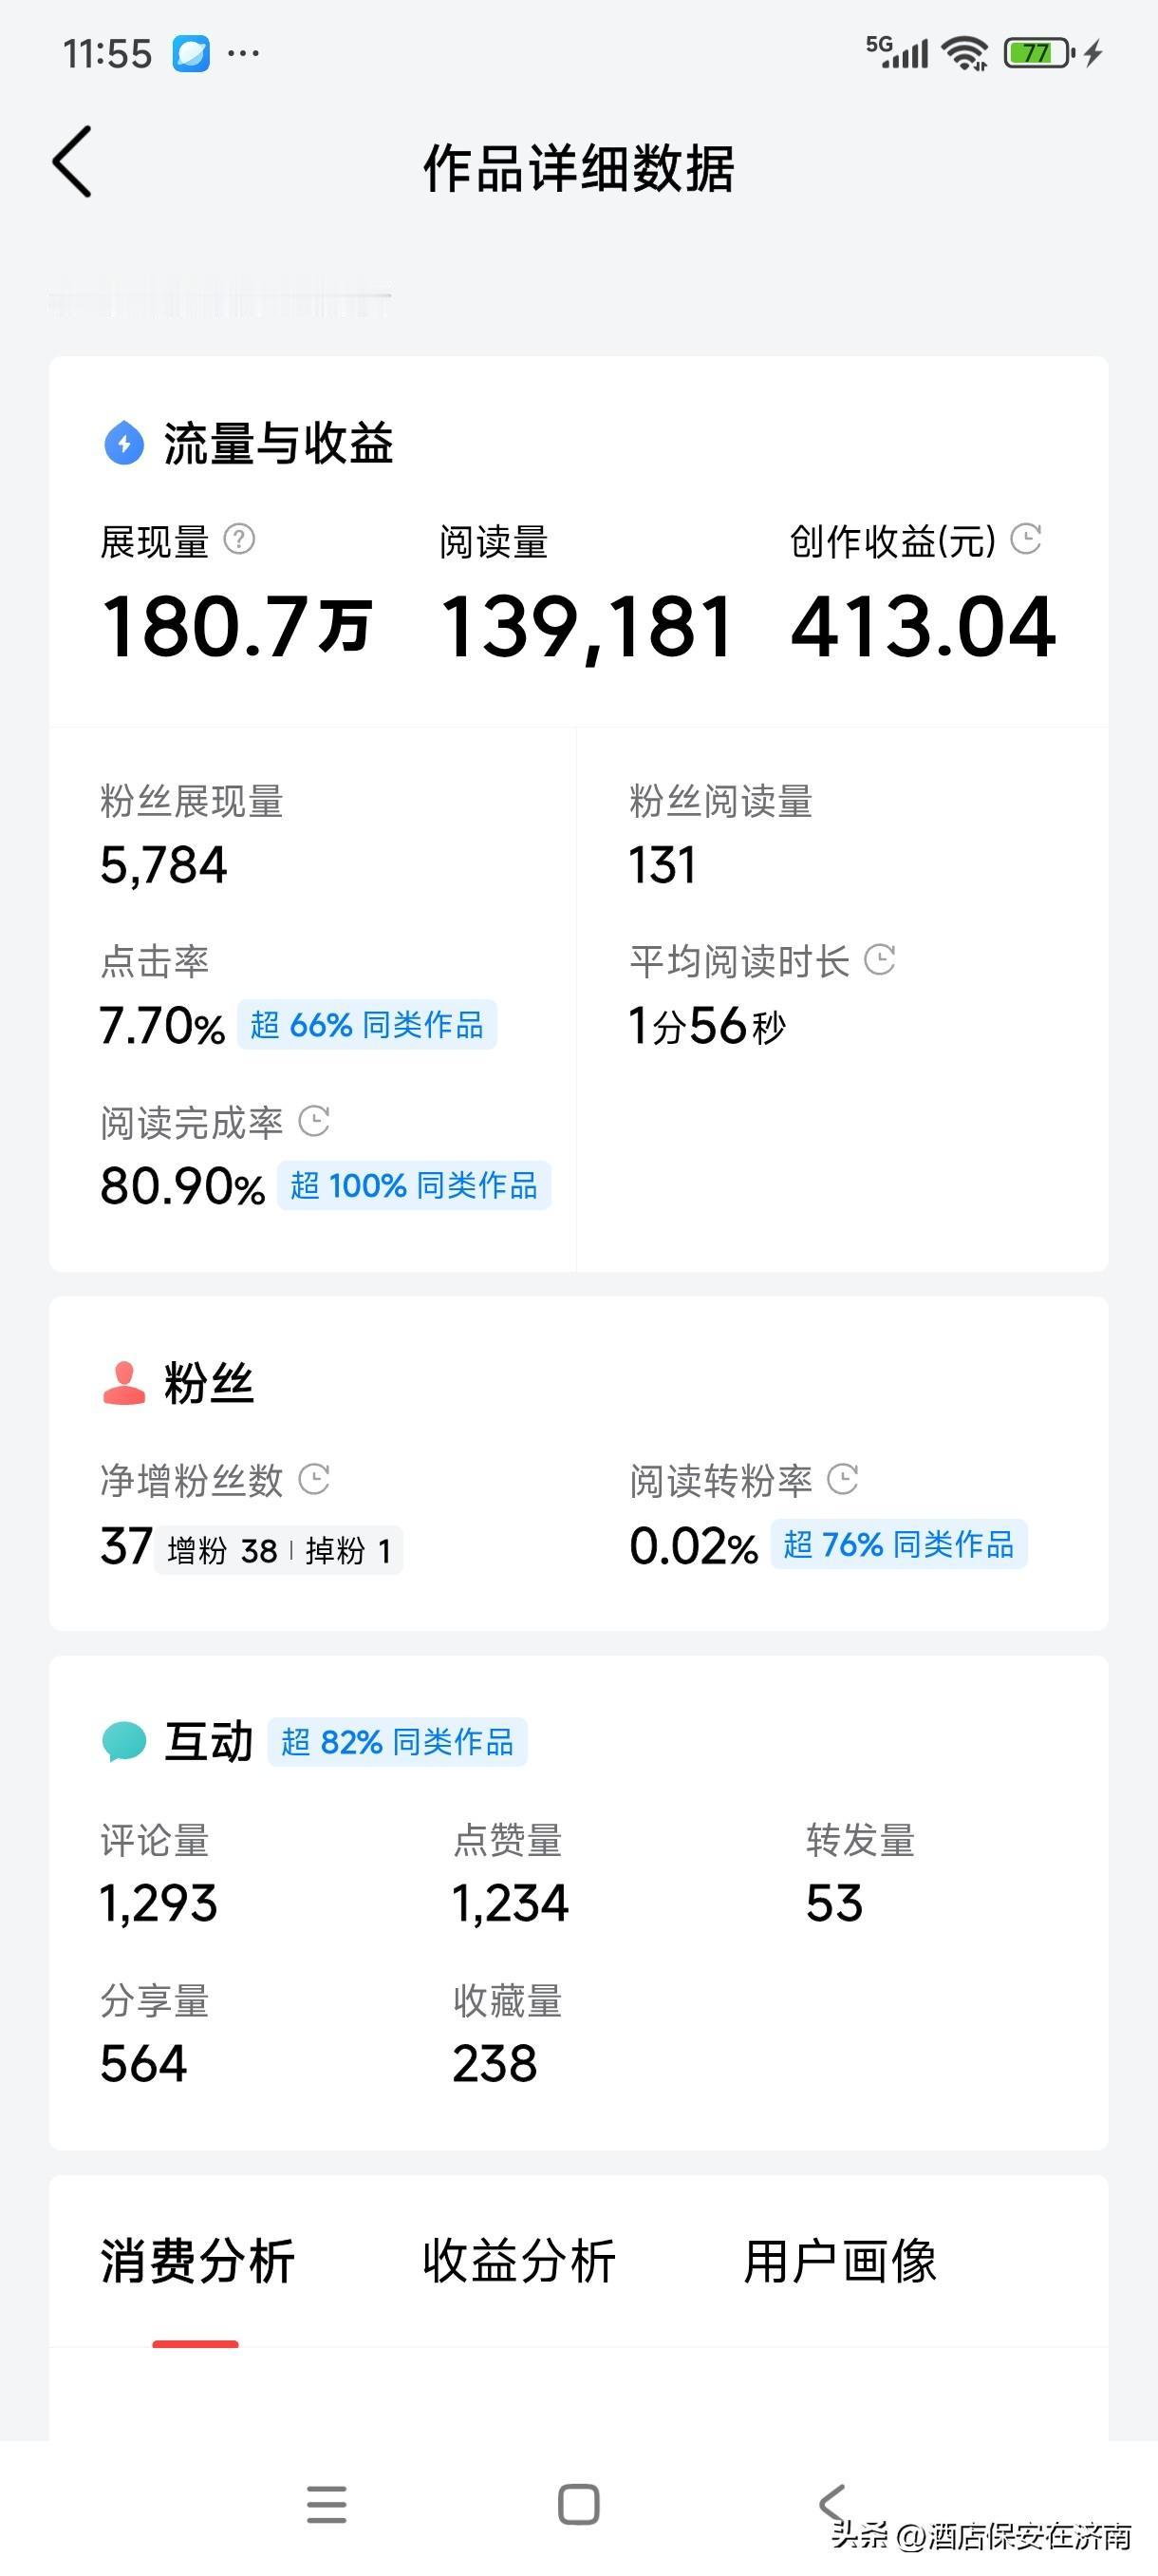Viewport: 1158px width, 2576px height.
Task: Tap the green 互动 chat bubble icon
Action: (124, 1741)
